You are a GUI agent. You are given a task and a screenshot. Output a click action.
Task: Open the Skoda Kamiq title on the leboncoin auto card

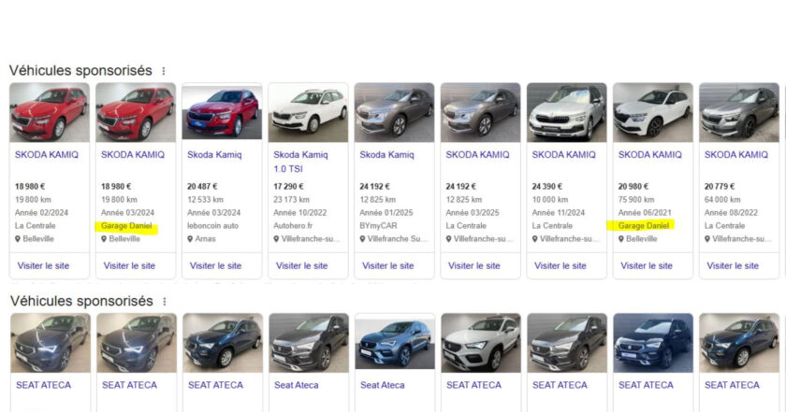(214, 155)
